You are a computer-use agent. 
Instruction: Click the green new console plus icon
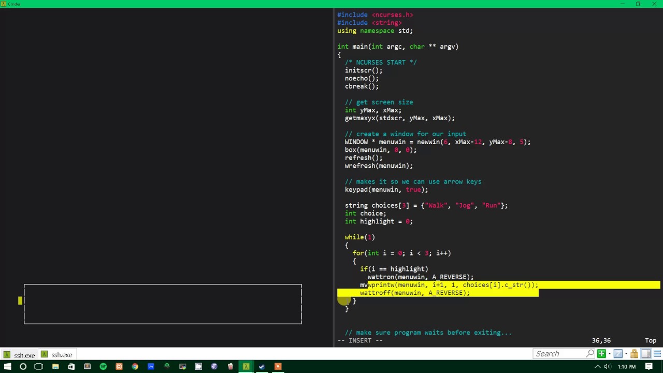(x=601, y=354)
